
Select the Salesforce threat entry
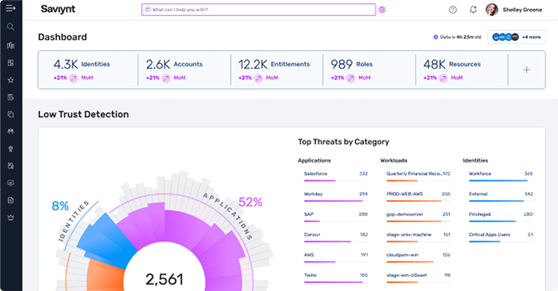(336, 176)
